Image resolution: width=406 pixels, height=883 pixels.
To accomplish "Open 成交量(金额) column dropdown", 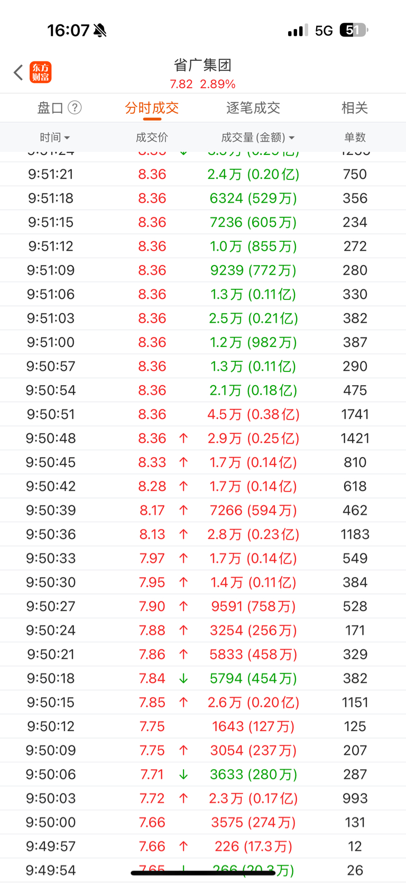I will tap(258, 138).
